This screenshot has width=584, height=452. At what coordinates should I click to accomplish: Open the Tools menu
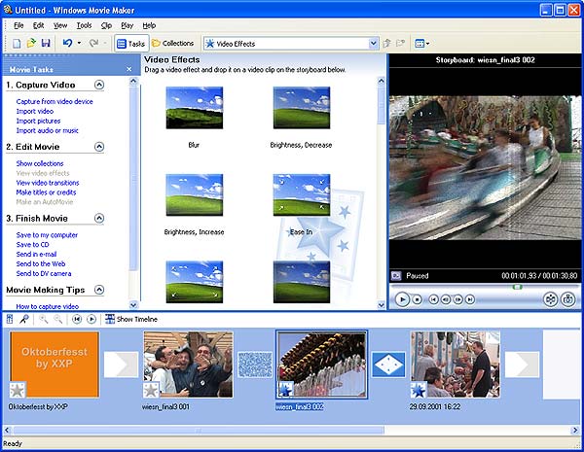[84, 24]
